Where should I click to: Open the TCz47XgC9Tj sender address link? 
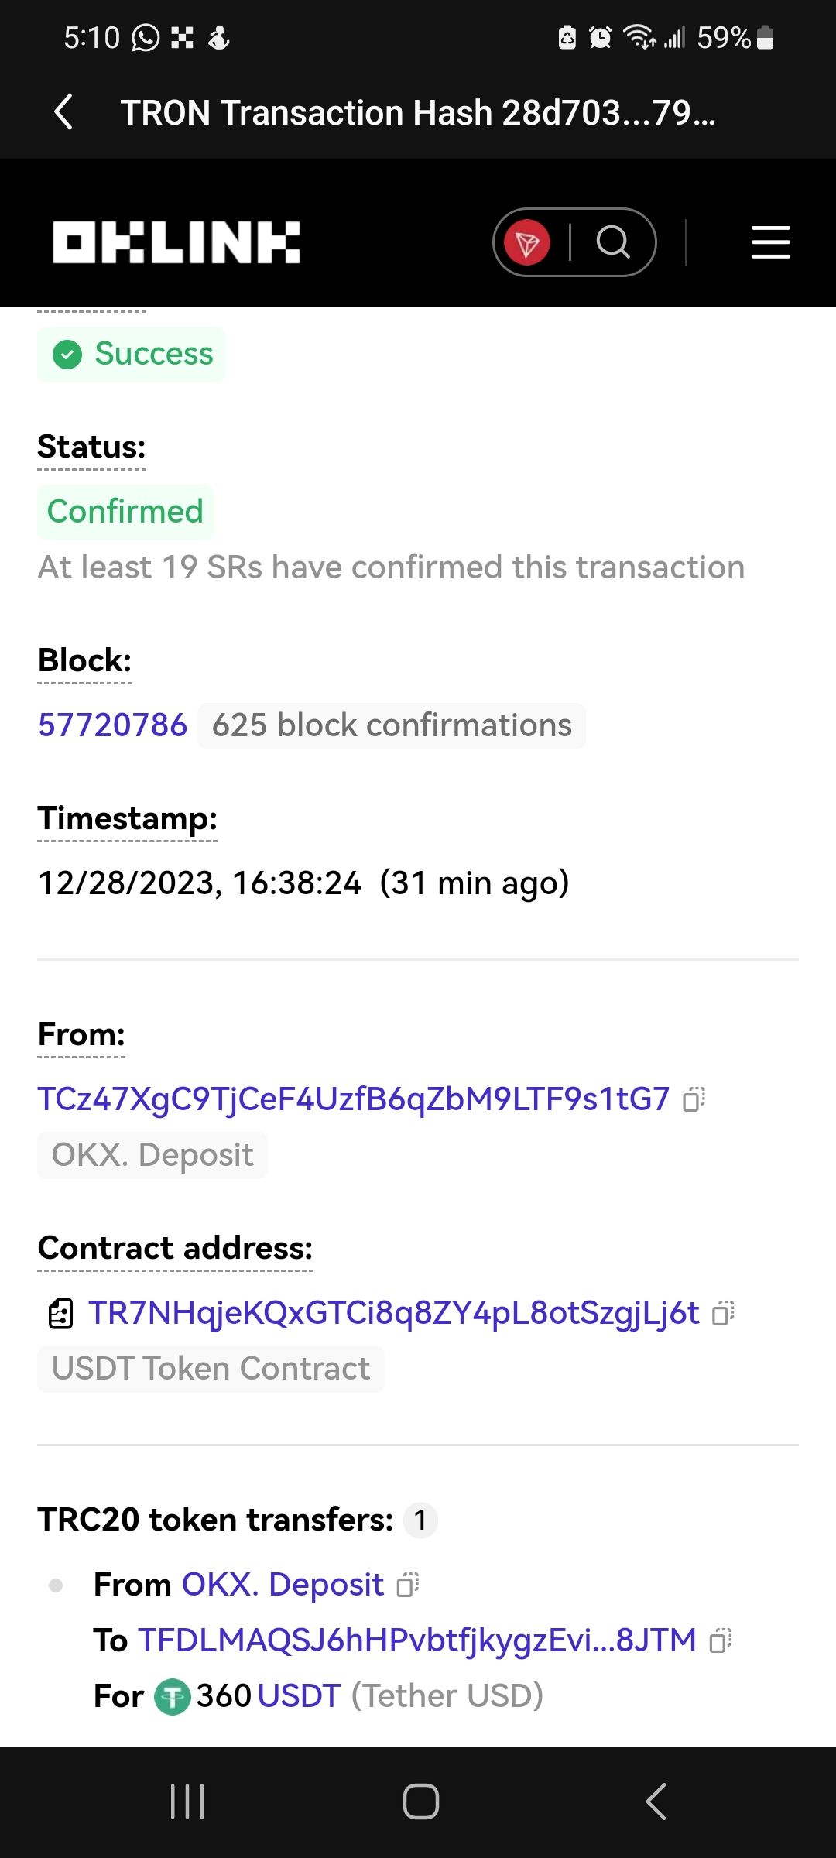pyautogui.click(x=353, y=1099)
